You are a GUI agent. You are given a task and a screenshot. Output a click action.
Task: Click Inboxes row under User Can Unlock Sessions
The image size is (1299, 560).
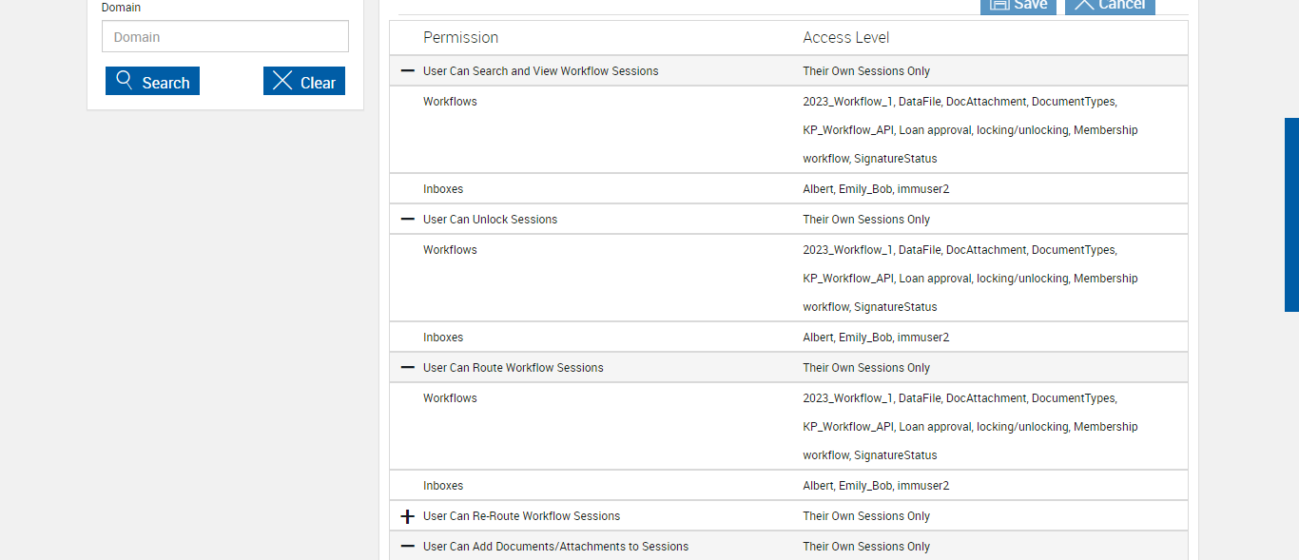click(443, 338)
